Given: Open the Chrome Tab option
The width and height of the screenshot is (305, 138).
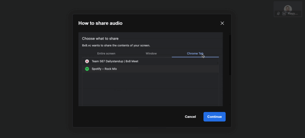Looking at the screenshot, I should pos(195,53).
